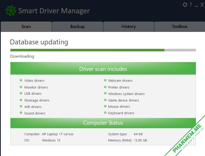Click the Smart Driver Manager gear logo
This screenshot has width=205, height=156.
tap(11, 11)
